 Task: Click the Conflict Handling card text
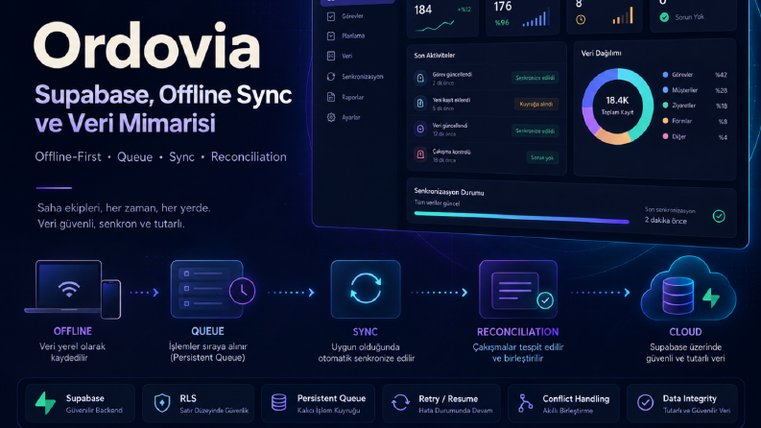pyautogui.click(x=576, y=403)
